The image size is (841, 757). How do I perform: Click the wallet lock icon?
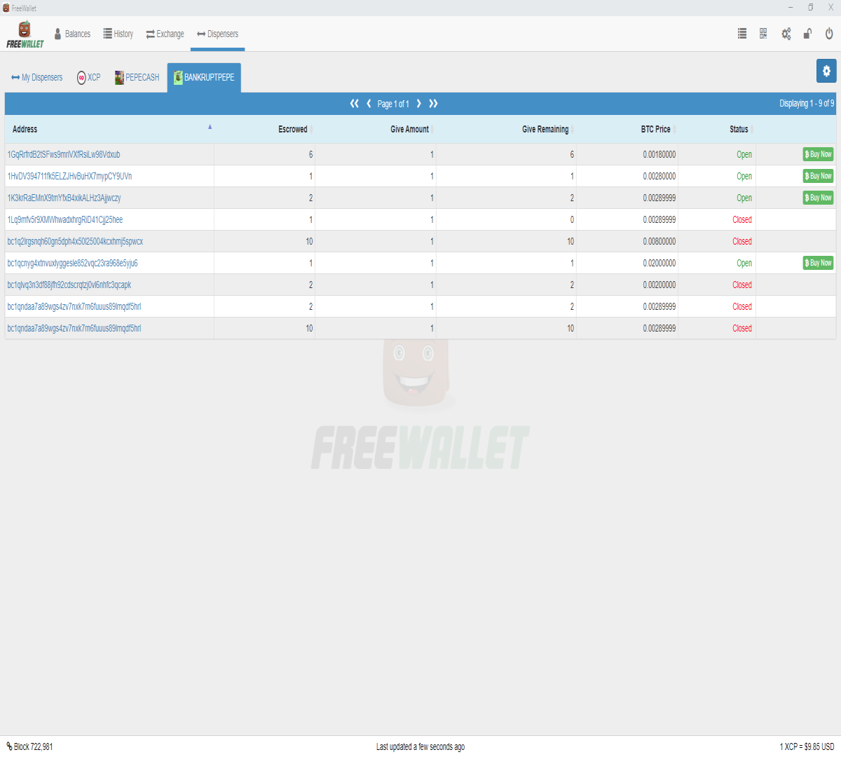(x=807, y=34)
